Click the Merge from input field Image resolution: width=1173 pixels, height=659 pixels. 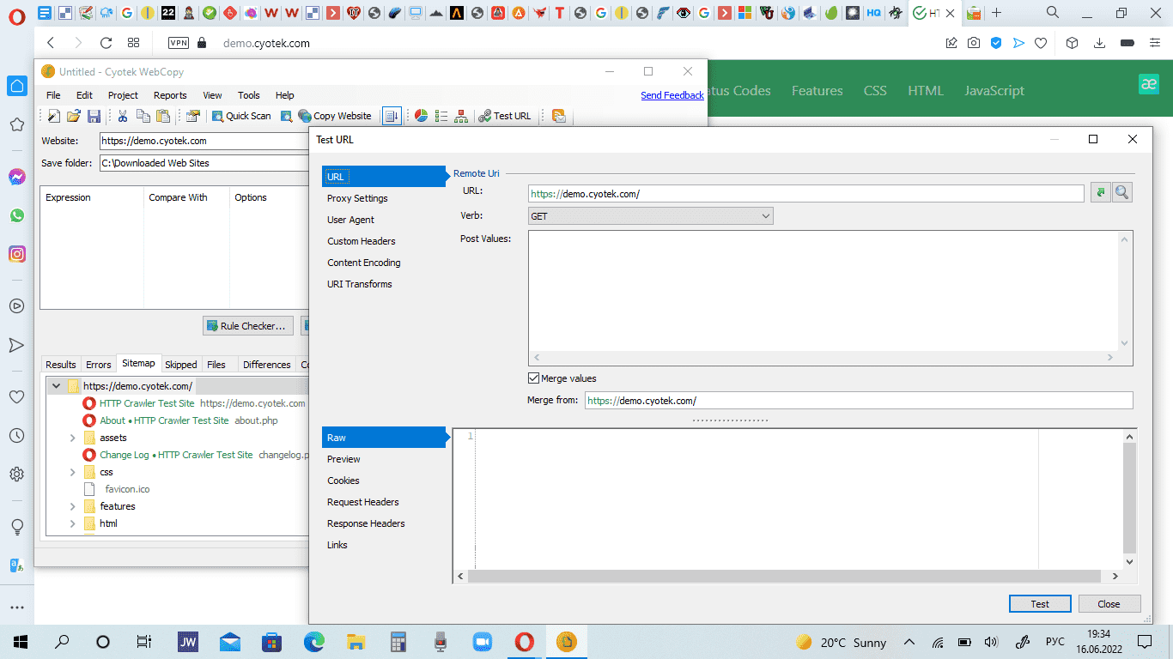pos(859,401)
